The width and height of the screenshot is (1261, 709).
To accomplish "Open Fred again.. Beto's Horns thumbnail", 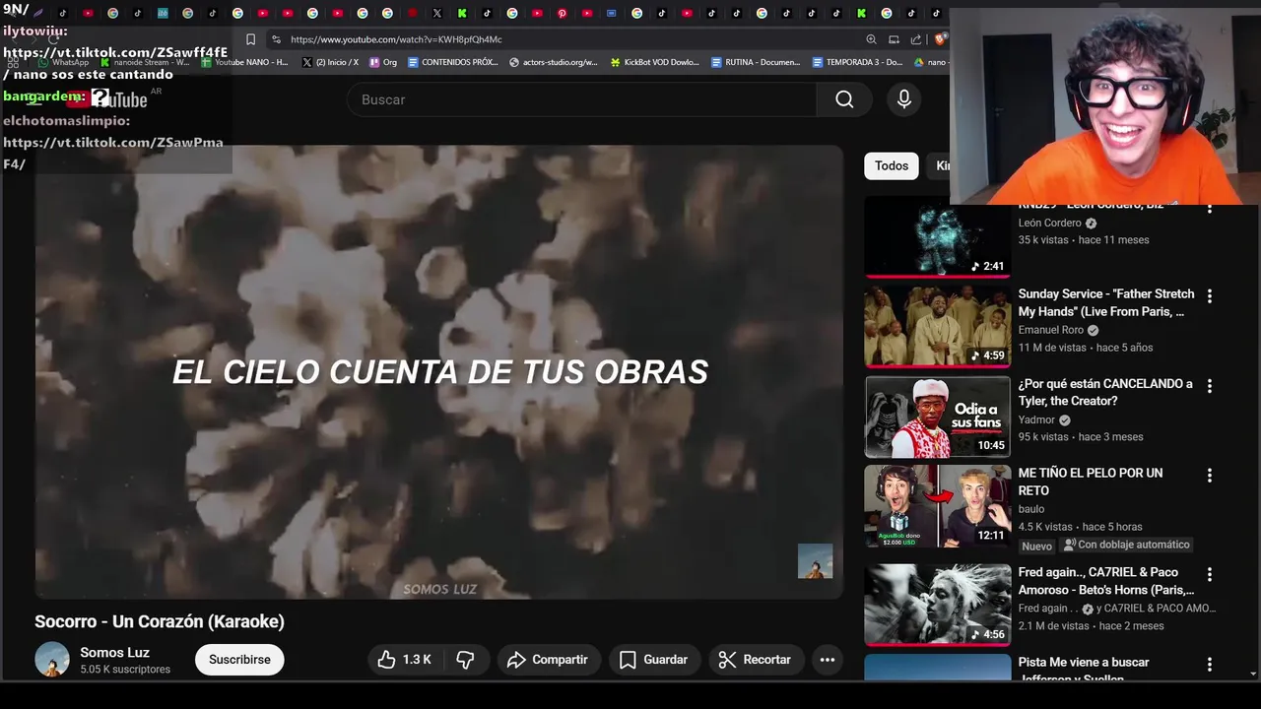I will coord(937,606).
